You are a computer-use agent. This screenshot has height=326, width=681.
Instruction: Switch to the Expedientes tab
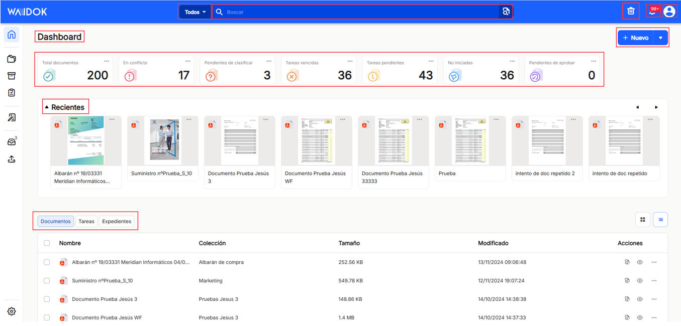click(117, 221)
